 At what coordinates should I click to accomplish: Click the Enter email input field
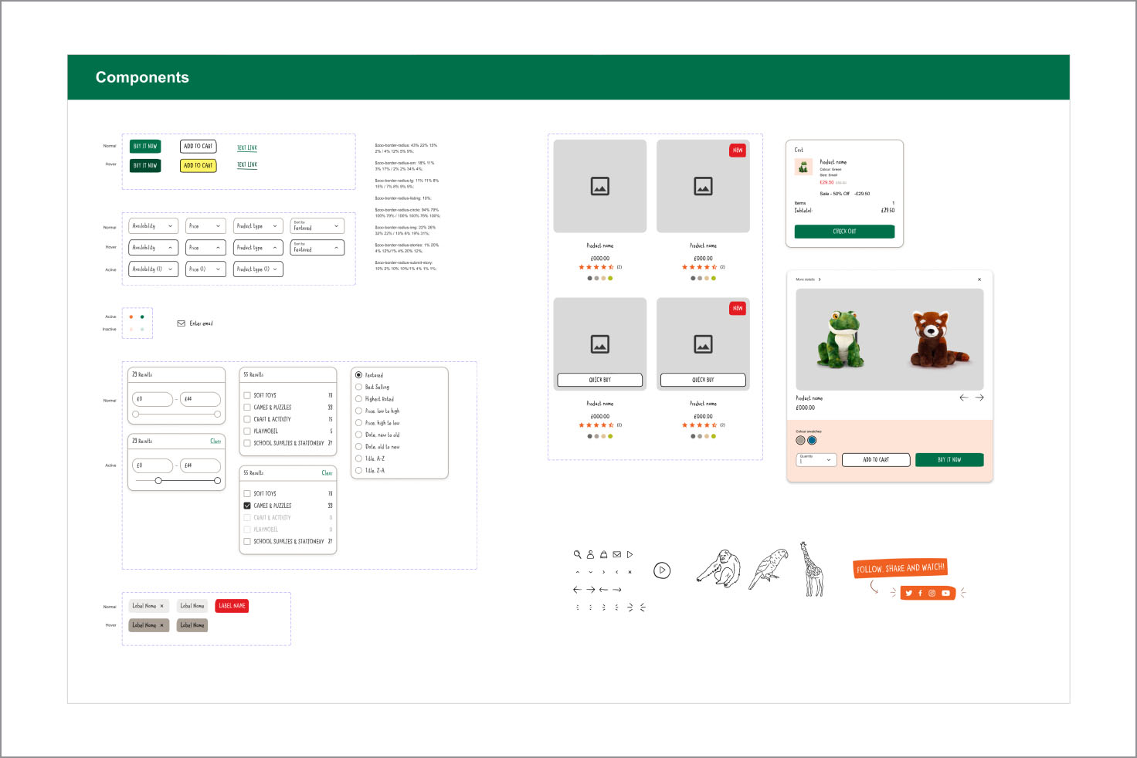click(201, 323)
